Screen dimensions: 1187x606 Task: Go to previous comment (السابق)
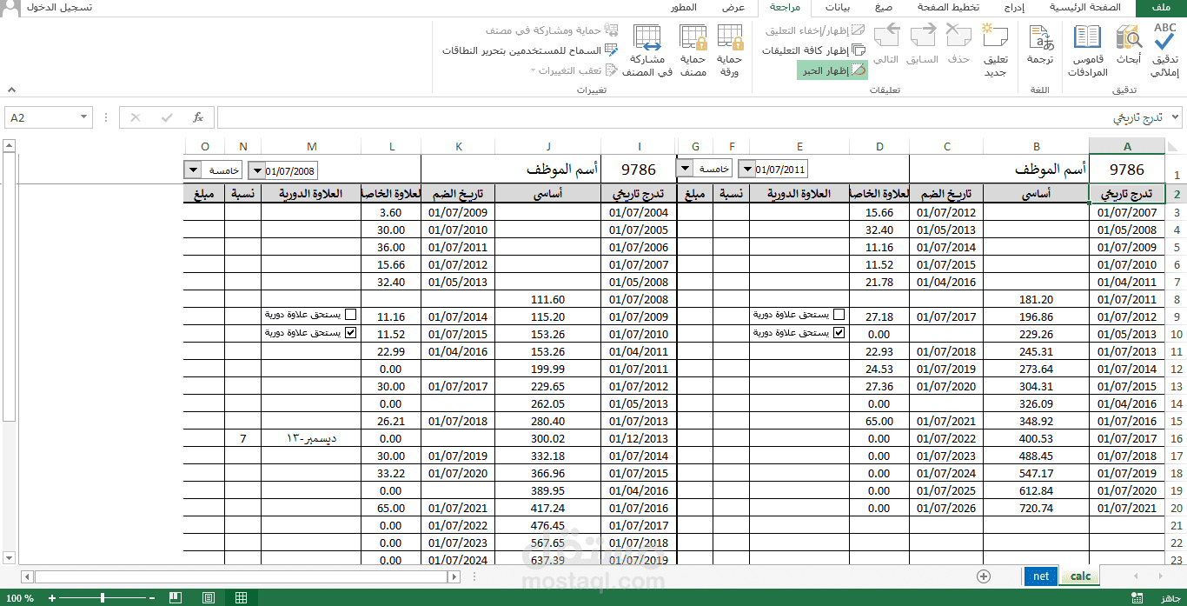[922, 43]
